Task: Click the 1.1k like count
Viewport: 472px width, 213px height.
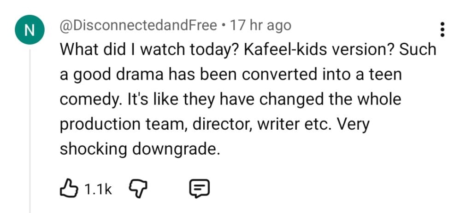Action: 99,188
